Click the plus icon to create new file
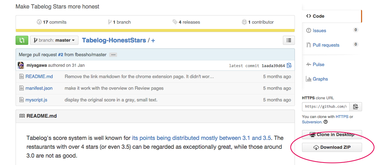The height and width of the screenshot is (165, 378). point(153,41)
